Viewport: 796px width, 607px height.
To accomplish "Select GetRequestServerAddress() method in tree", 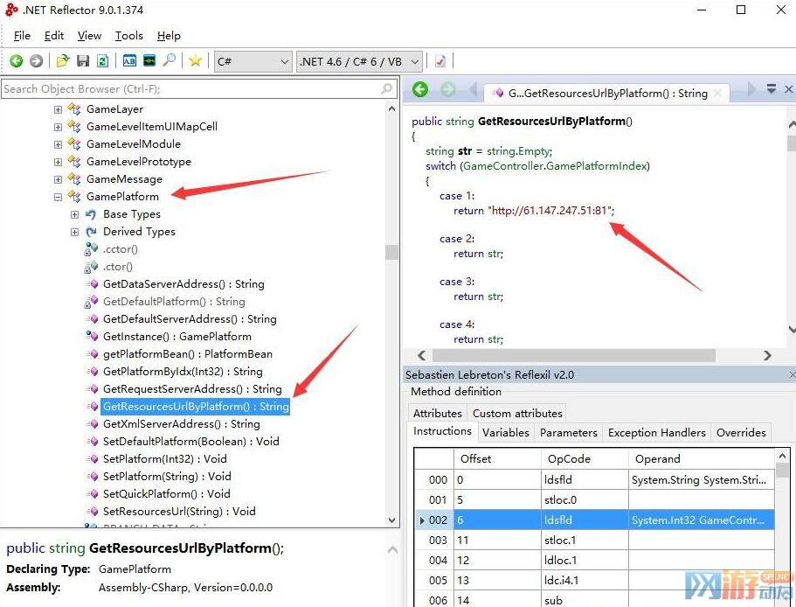I will click(192, 389).
